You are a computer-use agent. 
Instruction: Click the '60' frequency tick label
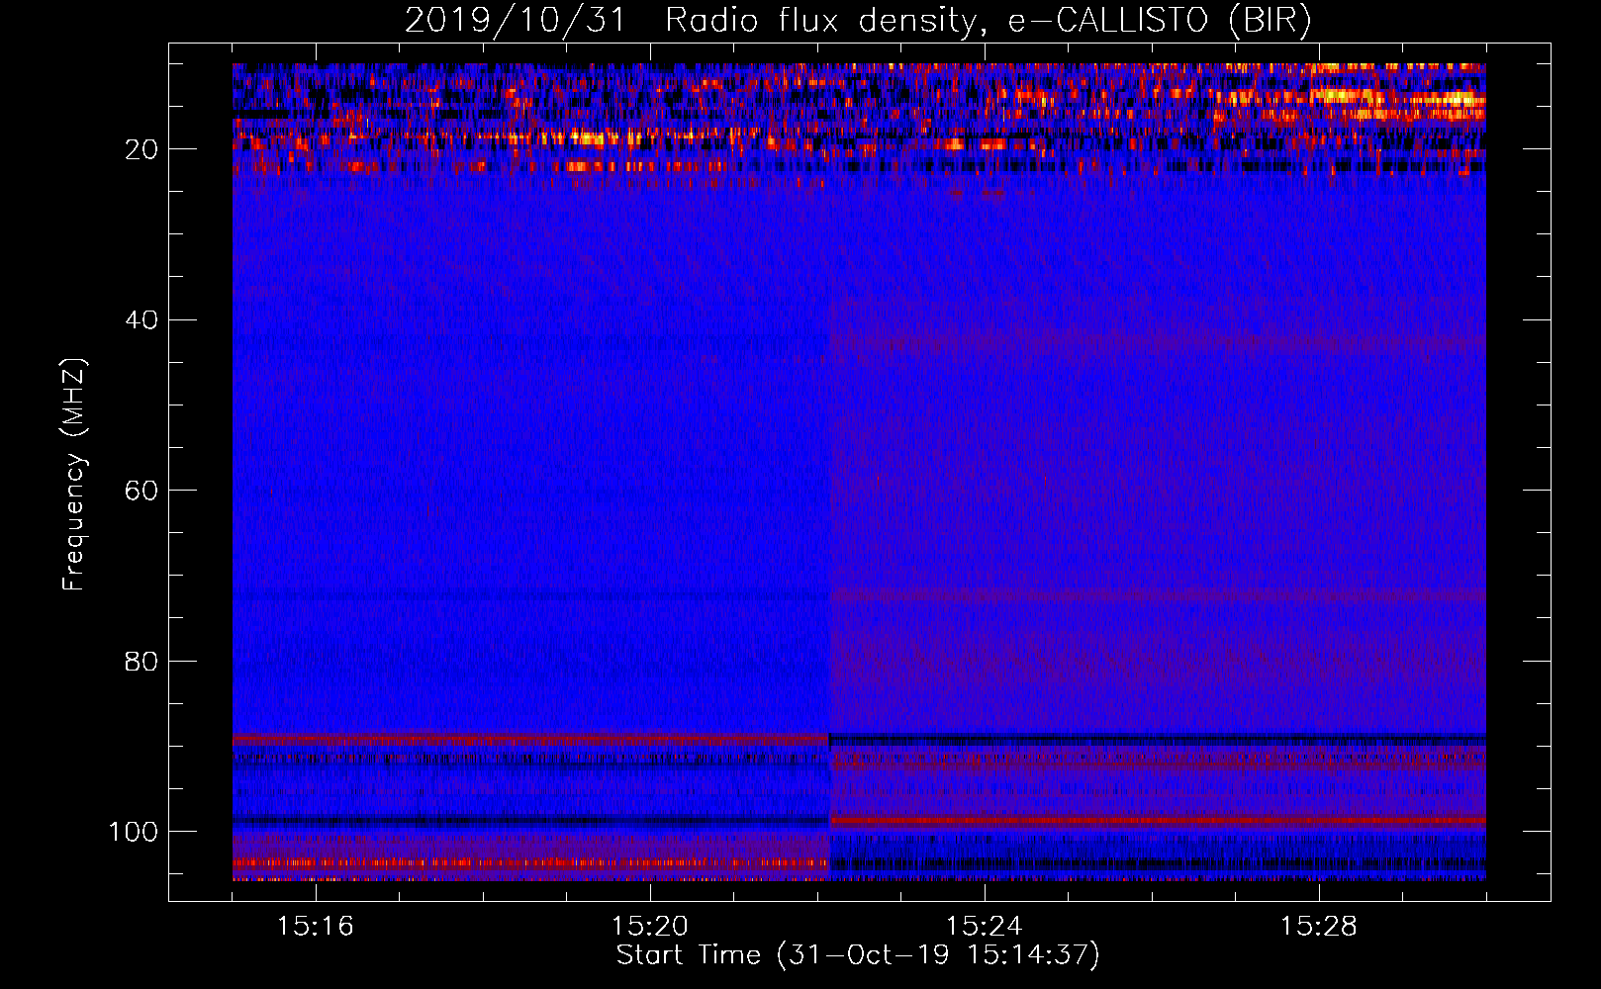[x=142, y=492]
